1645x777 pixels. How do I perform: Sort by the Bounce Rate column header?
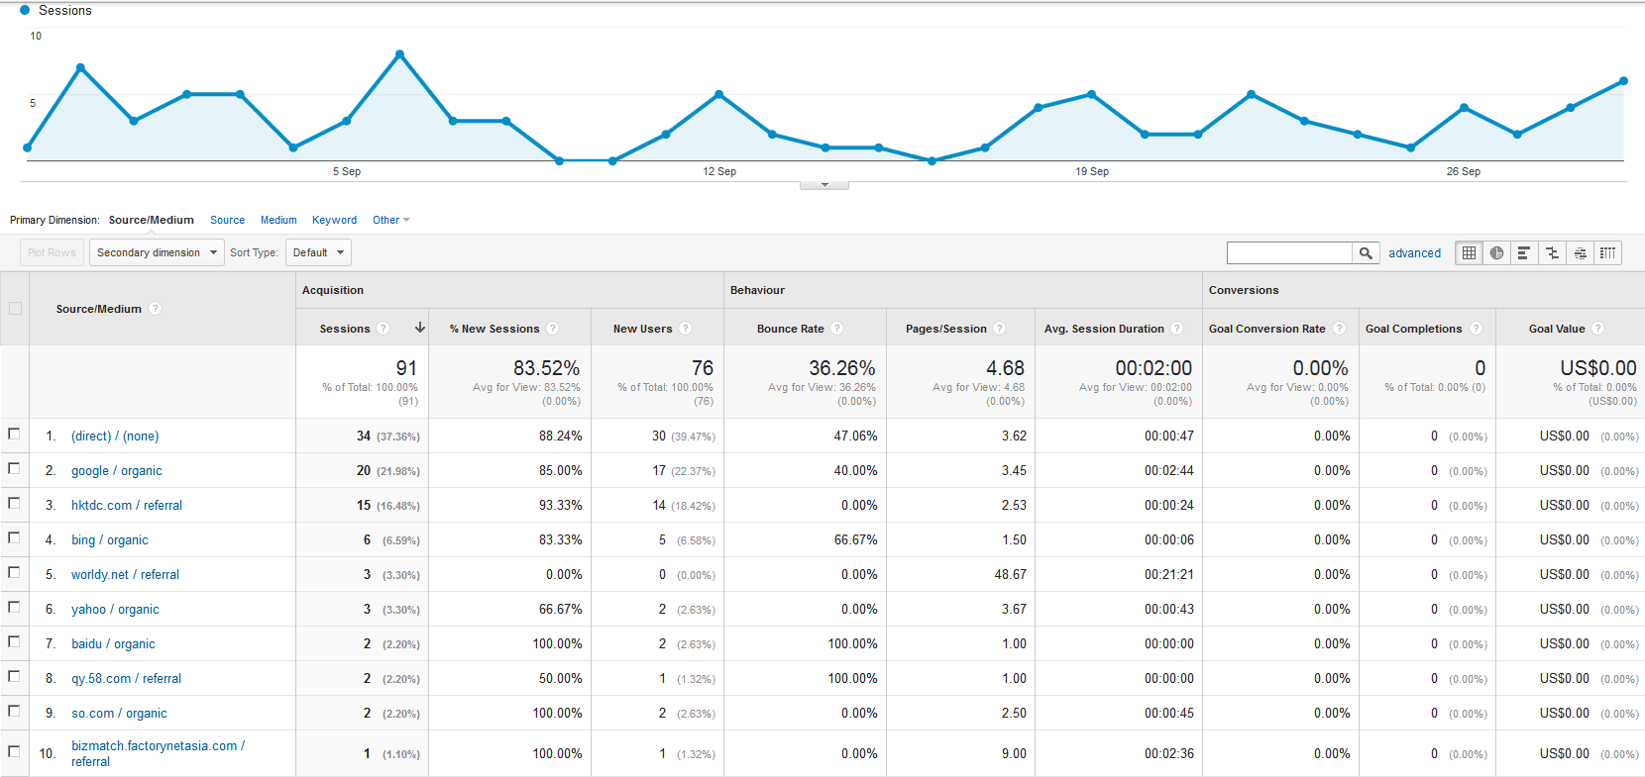(x=790, y=329)
